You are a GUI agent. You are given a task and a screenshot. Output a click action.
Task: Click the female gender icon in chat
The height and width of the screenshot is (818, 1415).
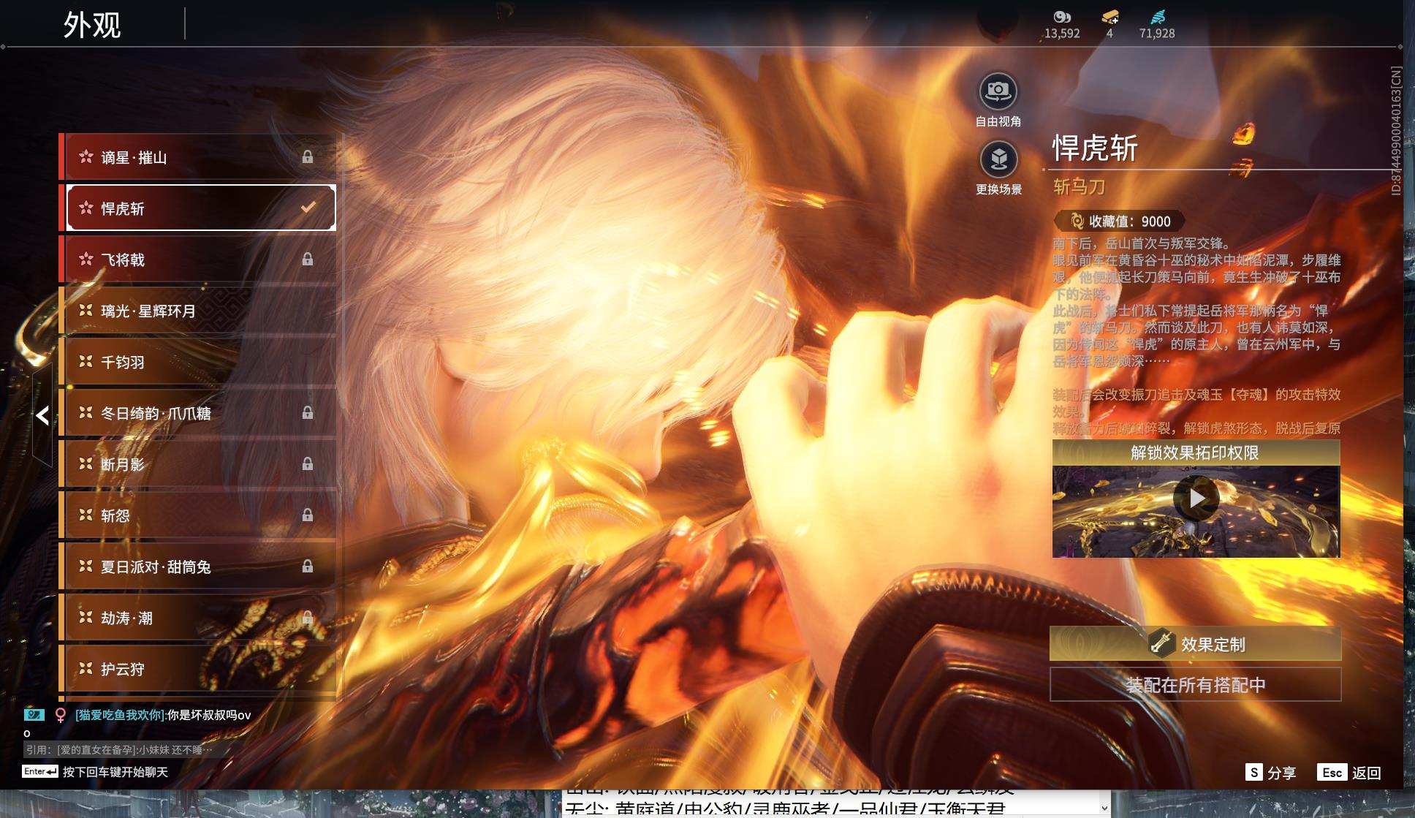(x=61, y=715)
